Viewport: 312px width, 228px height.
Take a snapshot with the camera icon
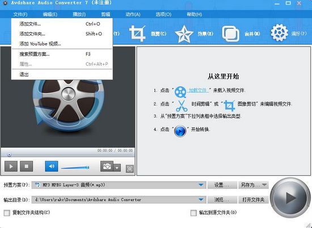(x=107, y=166)
